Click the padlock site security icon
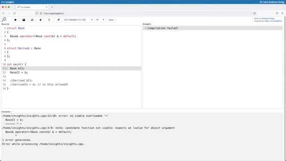286x161 pixels. click(x=41, y=13)
